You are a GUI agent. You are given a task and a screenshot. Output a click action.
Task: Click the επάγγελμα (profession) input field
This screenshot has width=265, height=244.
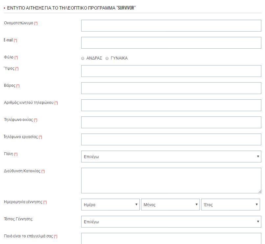click(x=171, y=238)
